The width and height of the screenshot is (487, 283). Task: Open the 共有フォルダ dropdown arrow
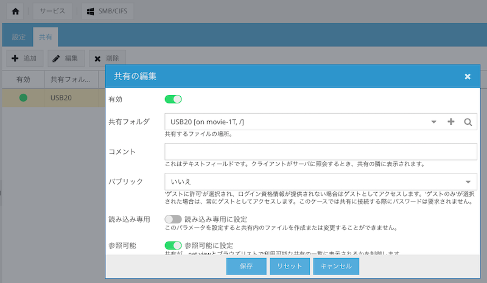click(x=433, y=122)
